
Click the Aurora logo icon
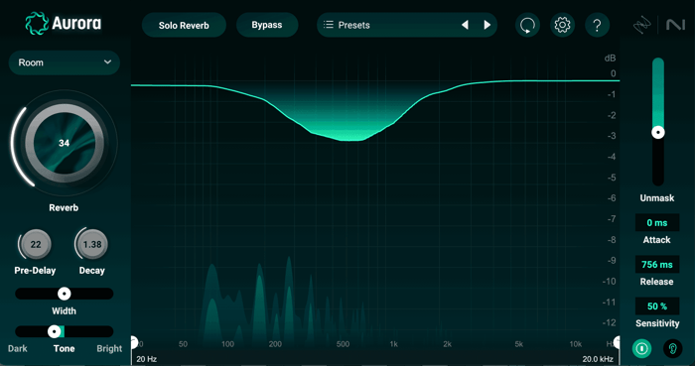click(37, 24)
